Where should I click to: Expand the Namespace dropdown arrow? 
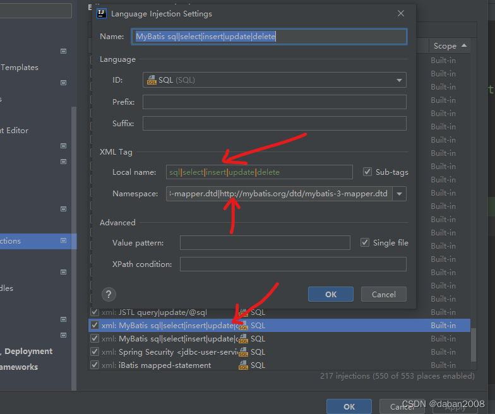(x=399, y=194)
